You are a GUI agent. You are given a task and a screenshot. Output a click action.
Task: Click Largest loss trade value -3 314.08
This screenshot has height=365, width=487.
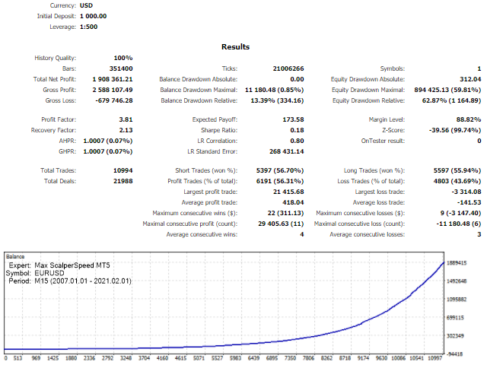pos(466,192)
